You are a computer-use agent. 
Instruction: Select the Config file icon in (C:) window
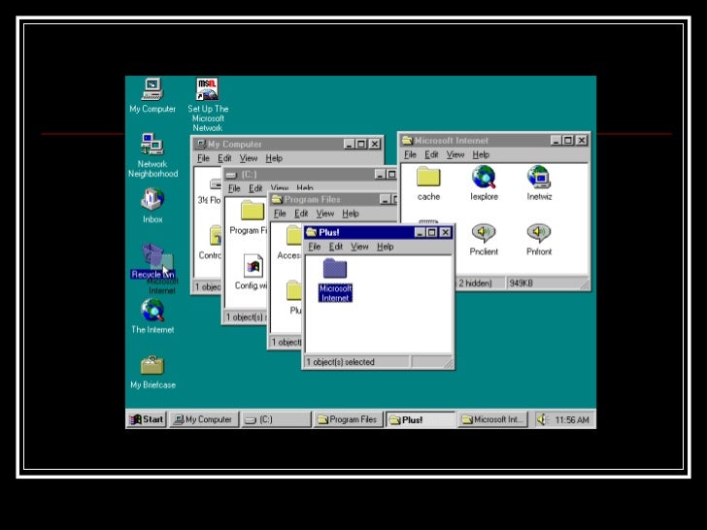click(252, 272)
